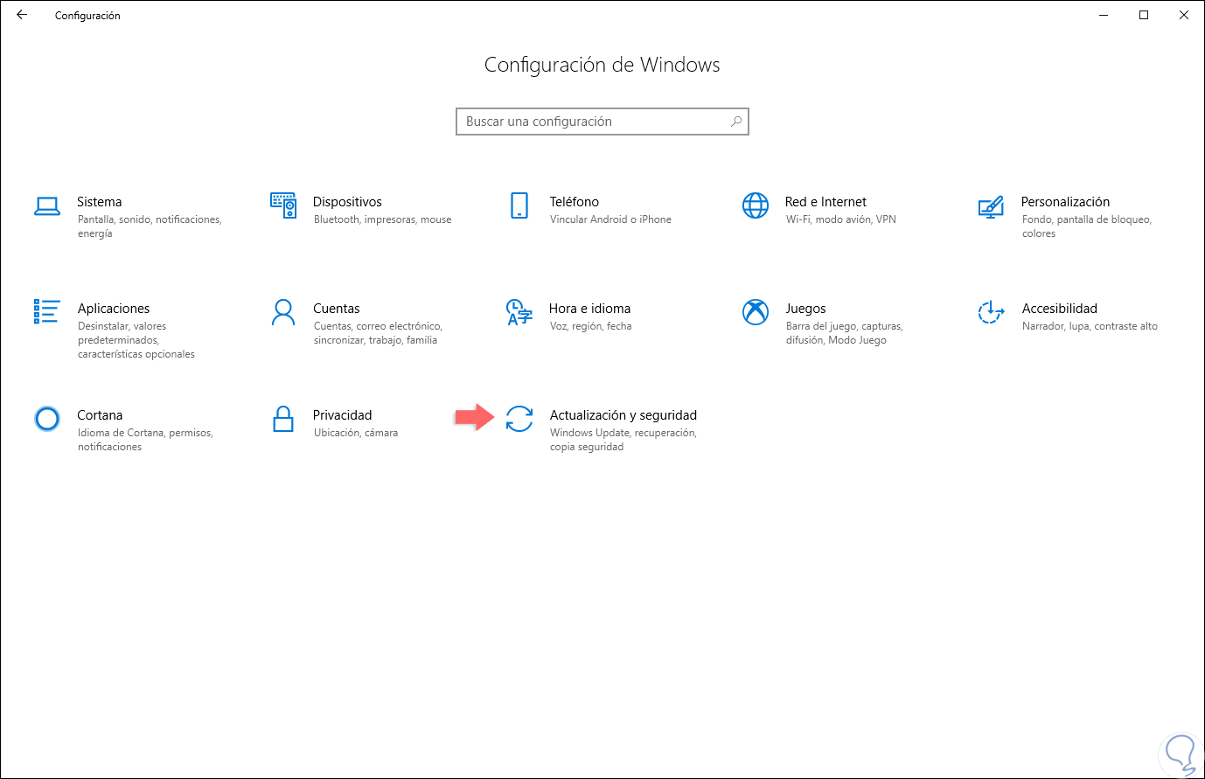Open the Cortana settings title
This screenshot has height=779, width=1205.
click(x=100, y=415)
